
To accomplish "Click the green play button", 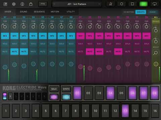I will 144,4.
